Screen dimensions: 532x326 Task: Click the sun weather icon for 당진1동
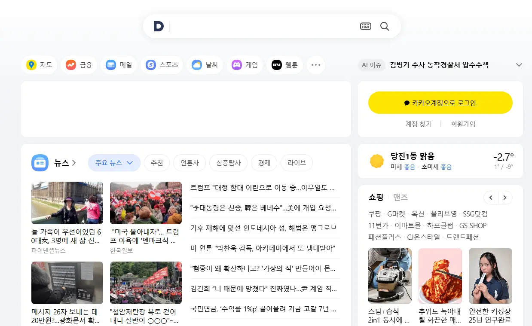376,161
